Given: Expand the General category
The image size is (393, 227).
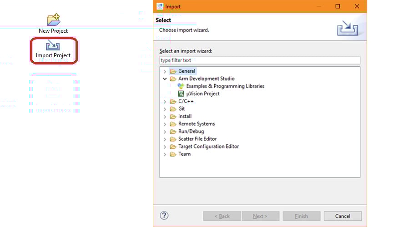Looking at the screenshot, I should tap(165, 71).
